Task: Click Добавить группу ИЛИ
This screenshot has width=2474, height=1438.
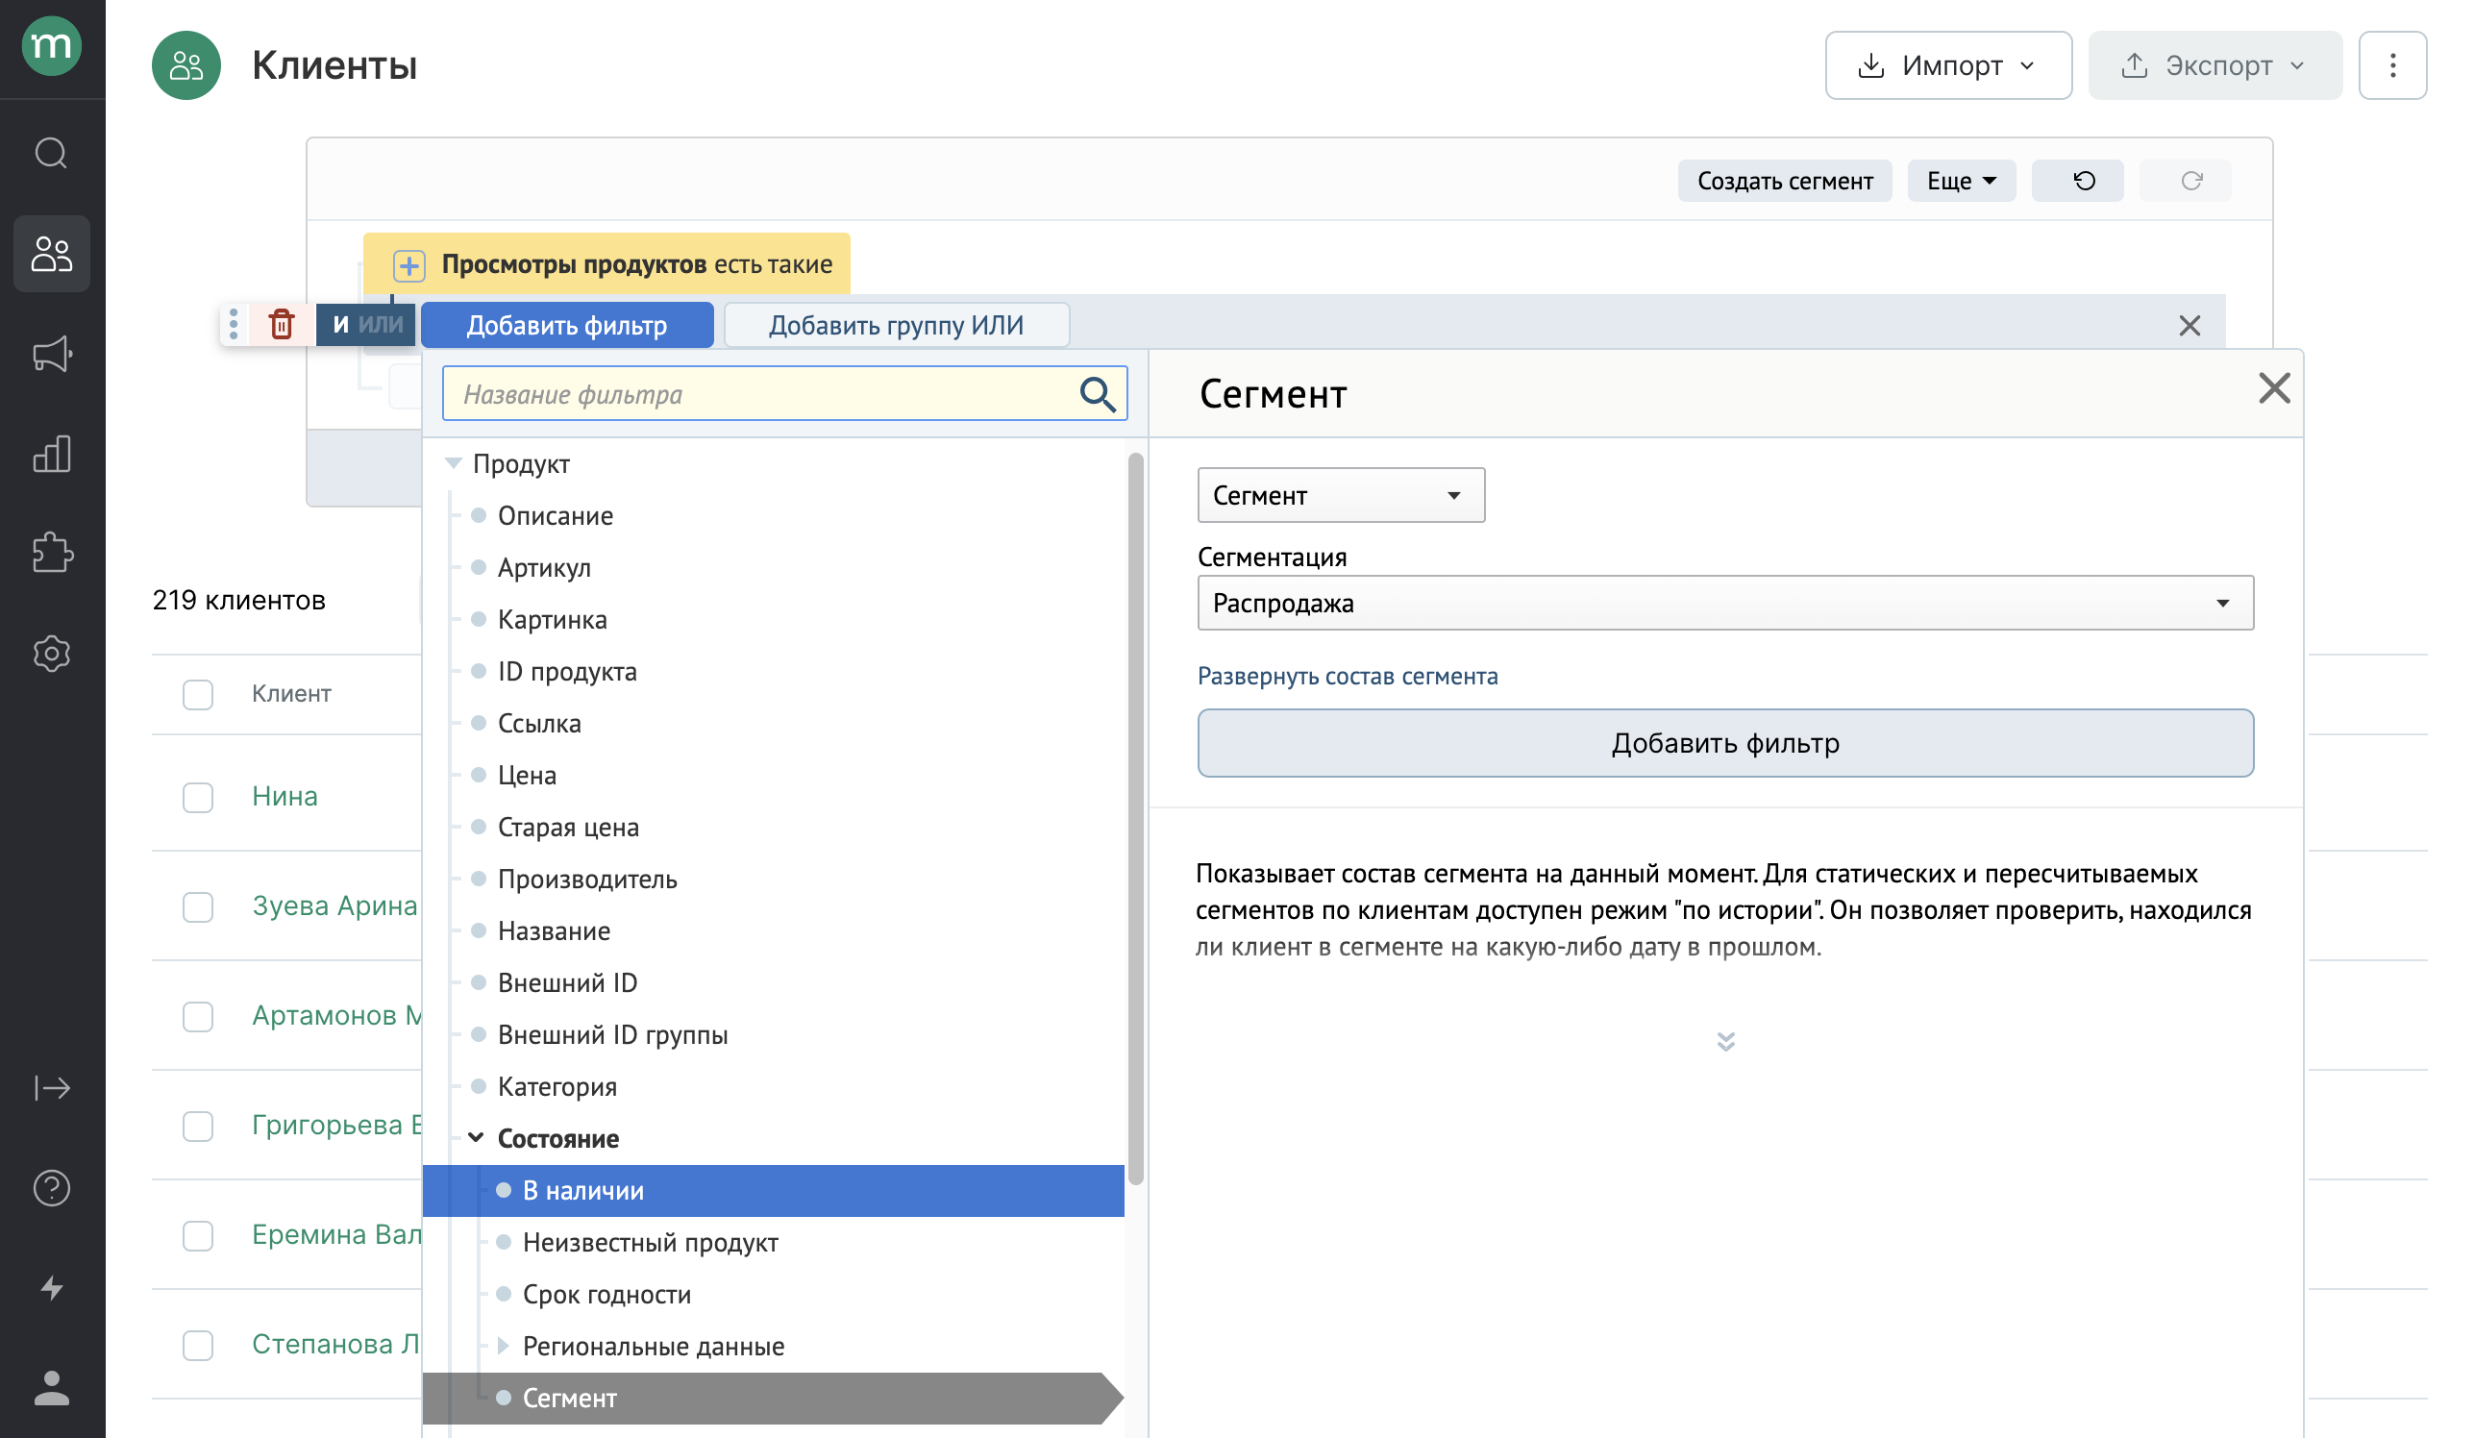Action: tap(897, 325)
